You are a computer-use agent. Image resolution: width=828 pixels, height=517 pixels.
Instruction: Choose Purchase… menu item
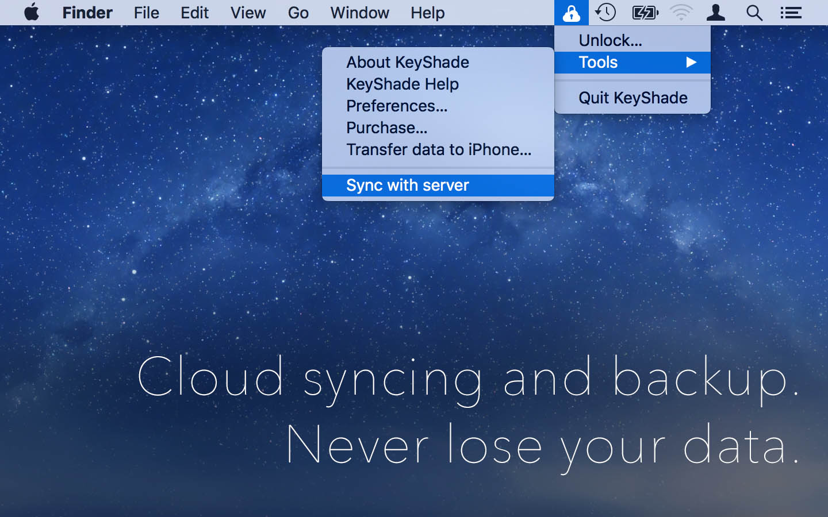coord(438,128)
